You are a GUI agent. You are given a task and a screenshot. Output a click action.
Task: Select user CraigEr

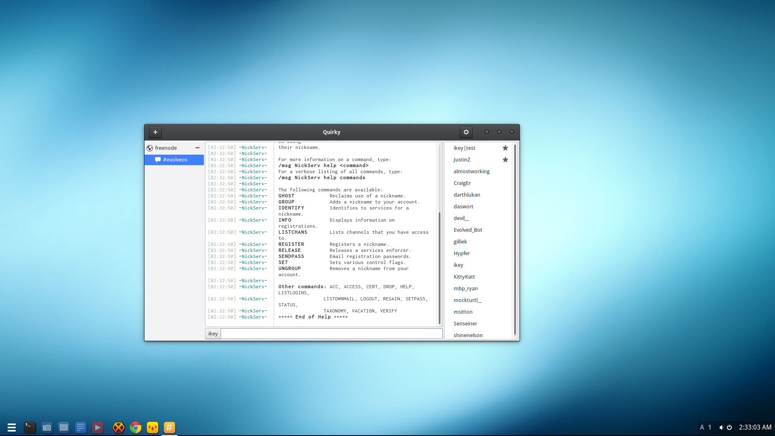coord(478,183)
